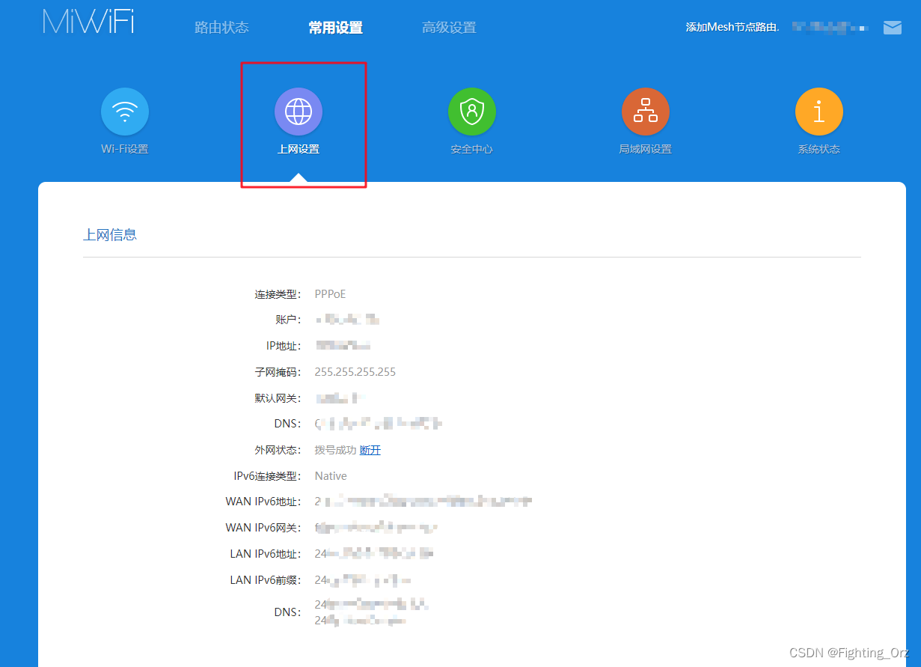The height and width of the screenshot is (667, 921).
Task: Click the Wi-Fi设置 caption text
Action: point(125,149)
